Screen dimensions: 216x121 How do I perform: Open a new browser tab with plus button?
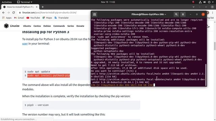coord(43,7)
